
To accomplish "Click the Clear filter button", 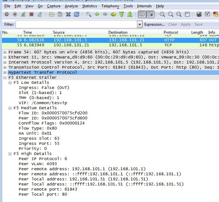I will (173, 24).
